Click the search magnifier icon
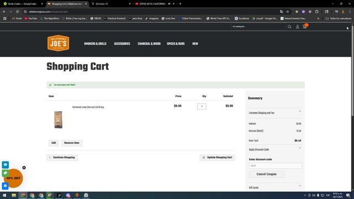 point(289,27)
